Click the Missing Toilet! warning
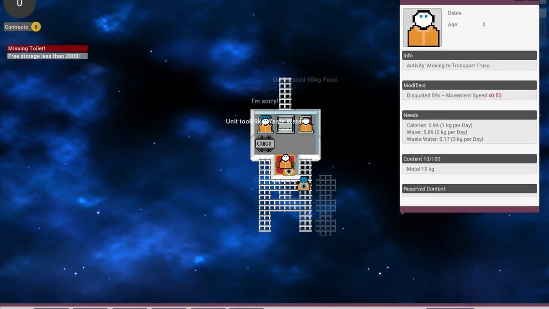Screen dimensions: 549x309 point(47,48)
